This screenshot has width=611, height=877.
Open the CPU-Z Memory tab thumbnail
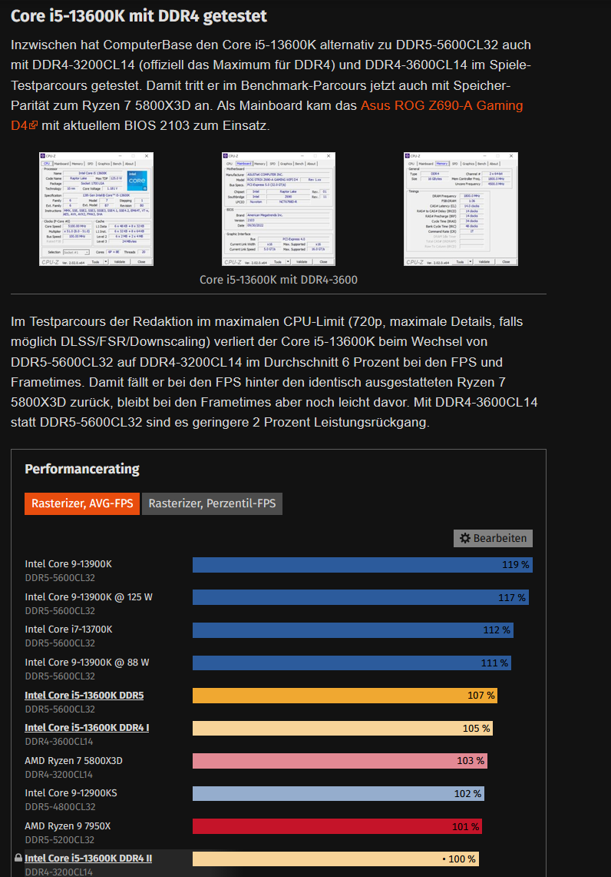pyautogui.click(x=461, y=209)
